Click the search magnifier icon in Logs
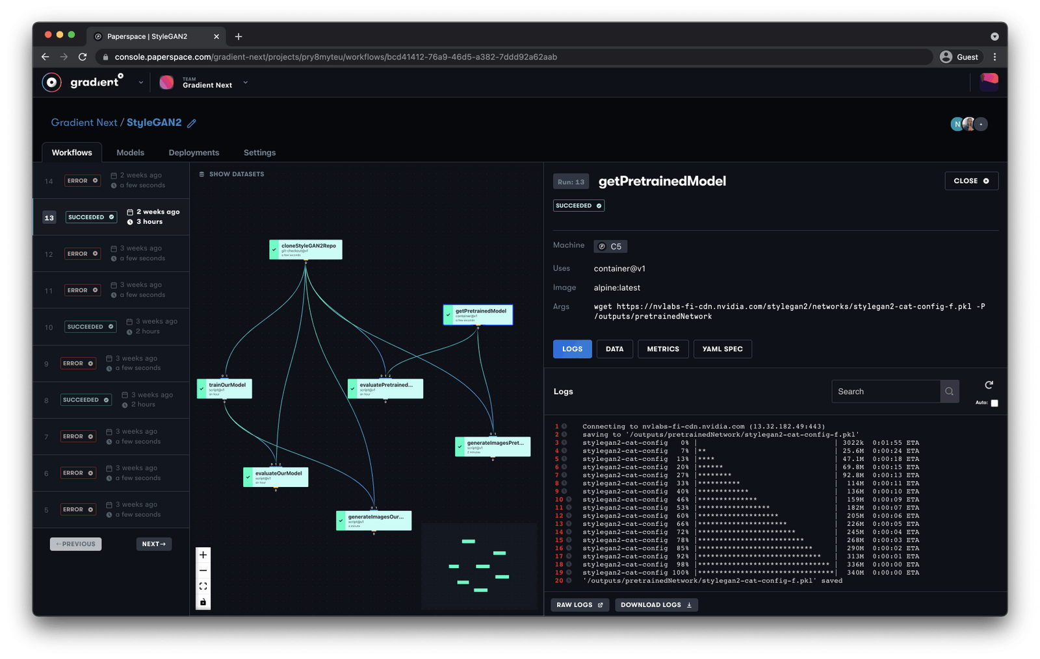The width and height of the screenshot is (1040, 659). click(949, 391)
